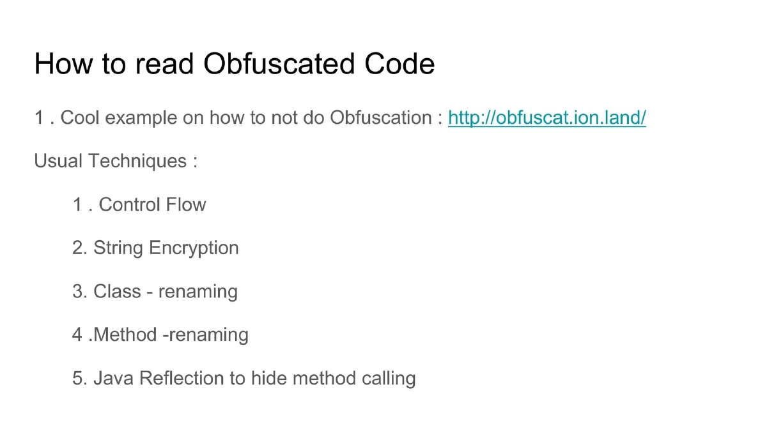The width and height of the screenshot is (767, 431).
Task: Click the word "calling" ending item 5
Action: pos(389,379)
